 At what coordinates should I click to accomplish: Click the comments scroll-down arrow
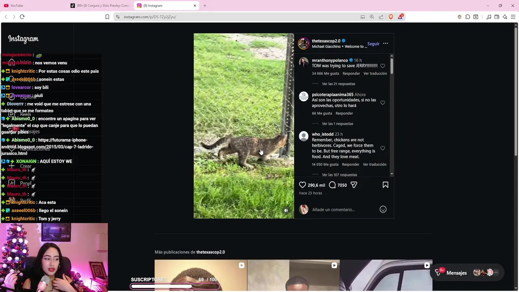pyautogui.click(x=392, y=174)
